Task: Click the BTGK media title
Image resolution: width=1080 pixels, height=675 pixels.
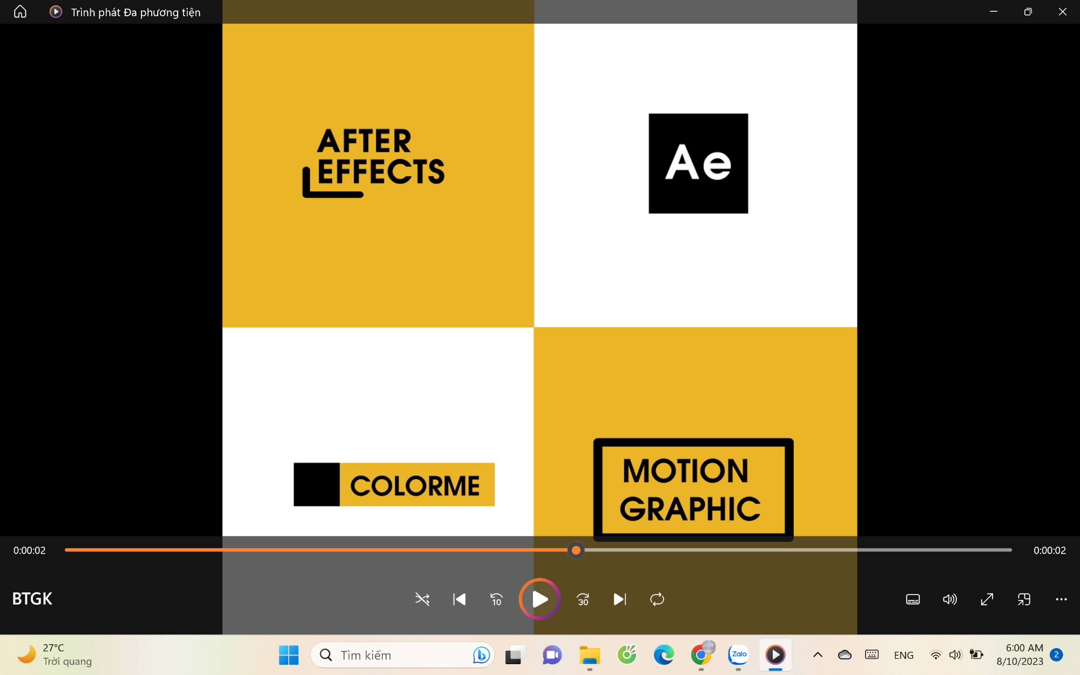Action: (32, 598)
